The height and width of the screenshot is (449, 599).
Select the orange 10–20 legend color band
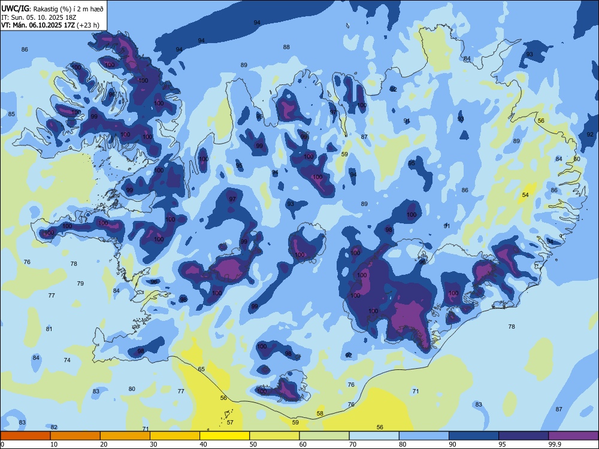(x=75, y=436)
